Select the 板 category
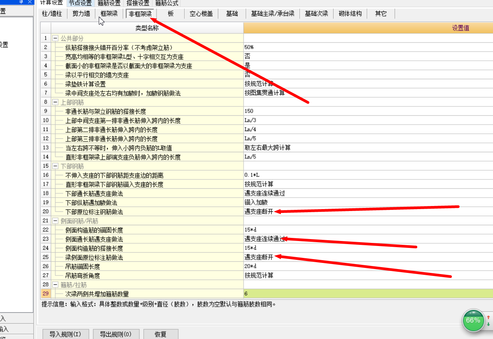Screen dimensions: 493x339 [x=171, y=14]
